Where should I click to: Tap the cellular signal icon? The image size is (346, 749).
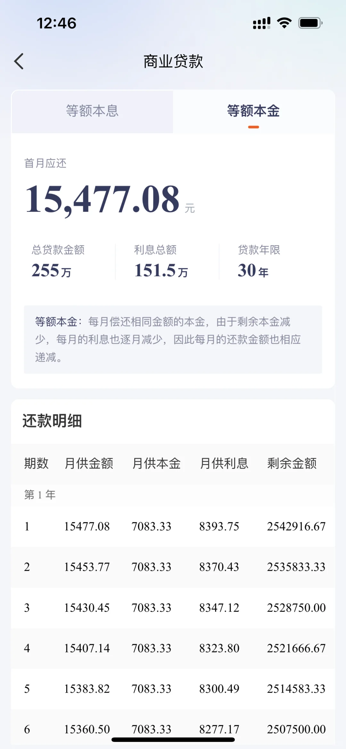click(x=261, y=23)
